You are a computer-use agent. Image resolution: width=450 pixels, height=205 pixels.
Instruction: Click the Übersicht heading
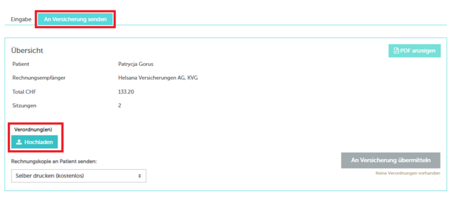click(27, 51)
